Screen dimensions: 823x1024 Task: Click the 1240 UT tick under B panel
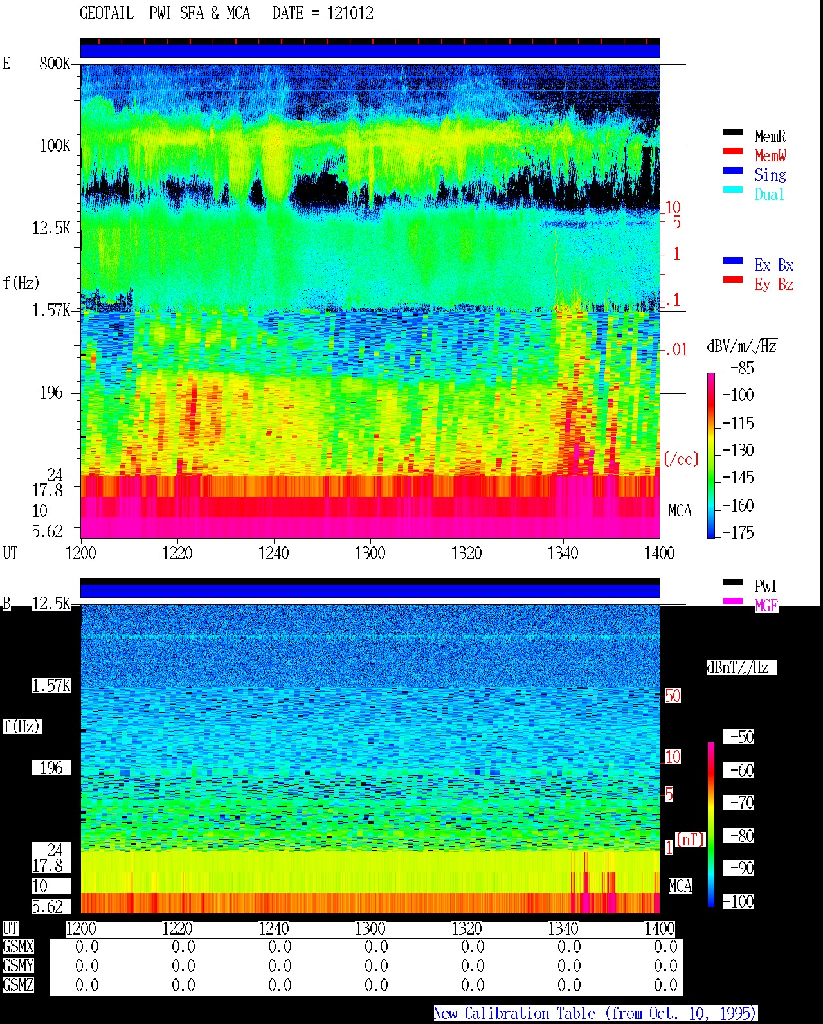274,929
